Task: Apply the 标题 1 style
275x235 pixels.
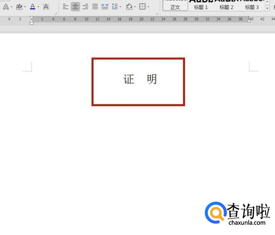Action: (201, 6)
